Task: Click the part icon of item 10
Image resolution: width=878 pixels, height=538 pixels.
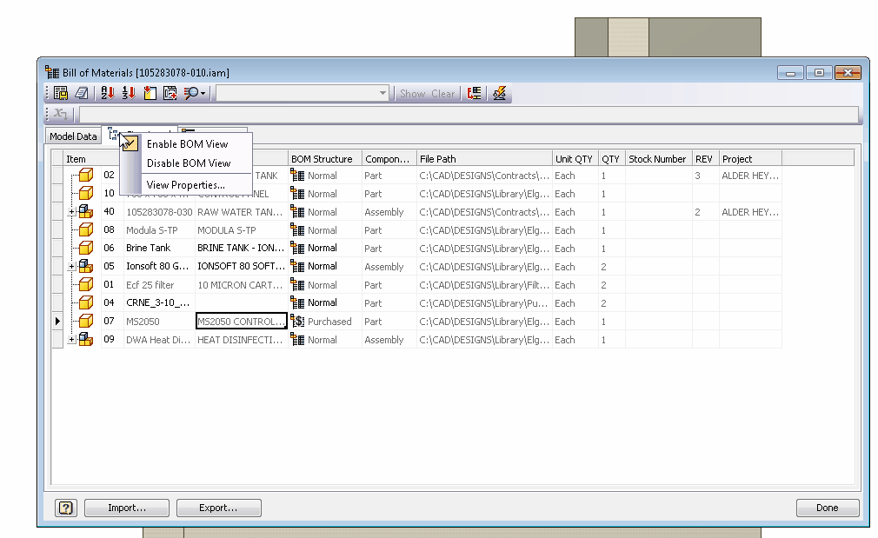Action: point(86,194)
